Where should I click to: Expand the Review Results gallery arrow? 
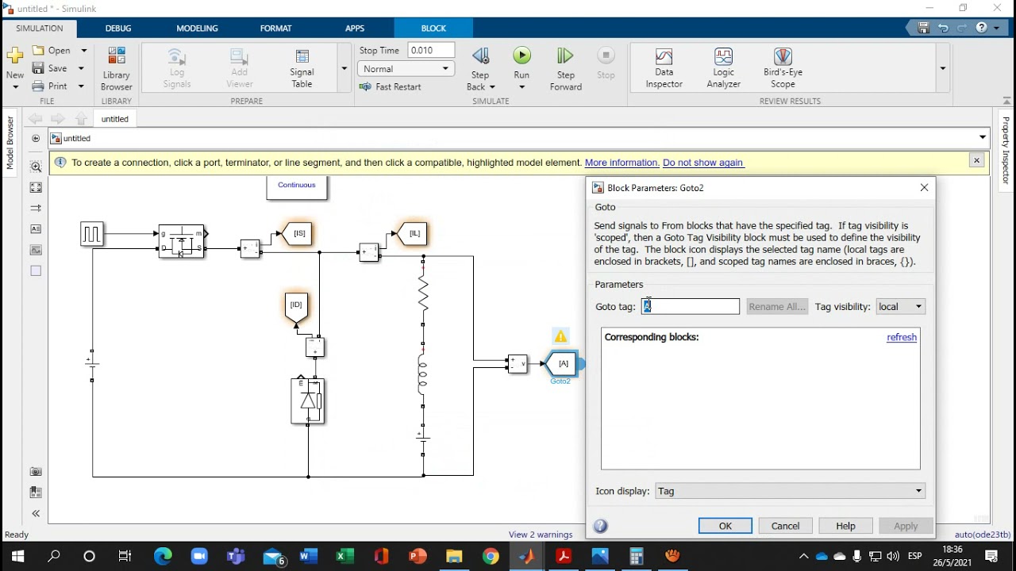click(x=942, y=68)
